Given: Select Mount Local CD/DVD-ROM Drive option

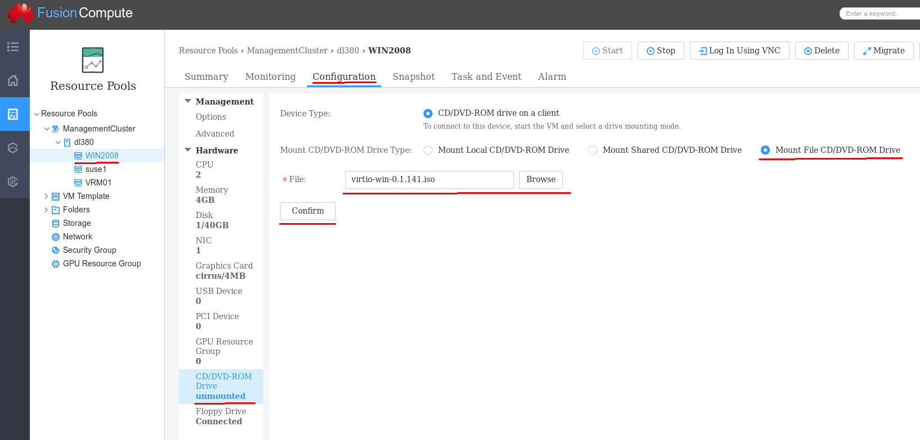Looking at the screenshot, I should click(428, 150).
